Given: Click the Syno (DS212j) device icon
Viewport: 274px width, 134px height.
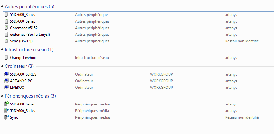Looking at the screenshot, I should click(6, 41).
